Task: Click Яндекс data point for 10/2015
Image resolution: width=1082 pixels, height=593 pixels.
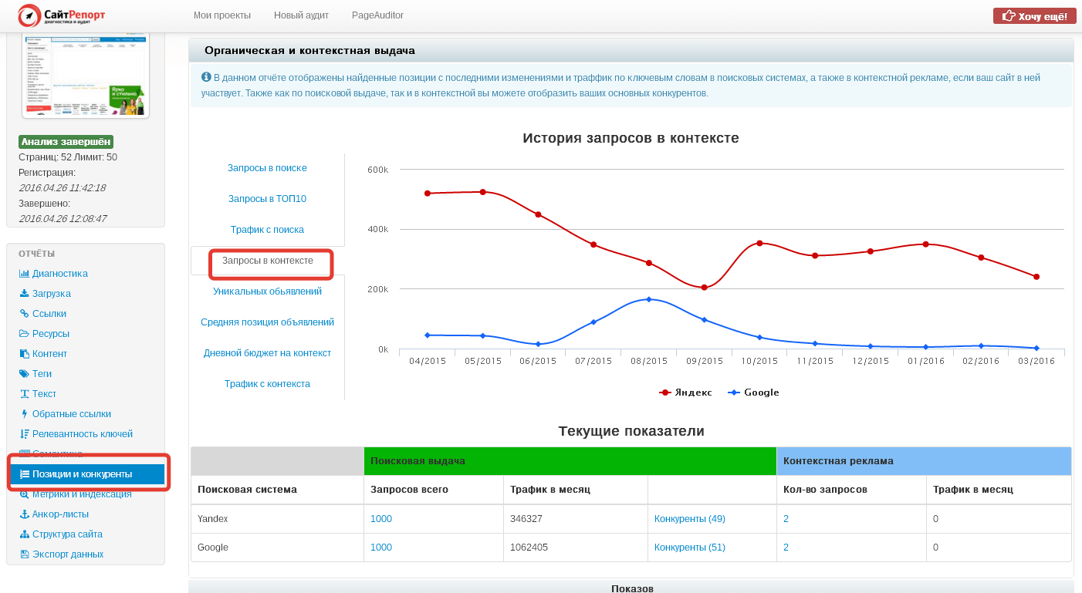Action: click(759, 244)
